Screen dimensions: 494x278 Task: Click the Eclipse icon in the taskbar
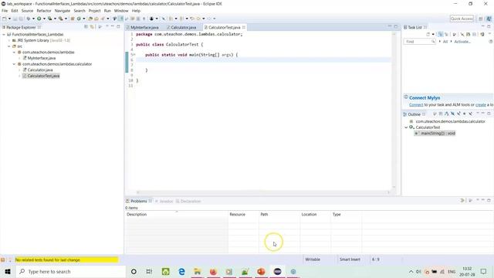(x=277, y=271)
